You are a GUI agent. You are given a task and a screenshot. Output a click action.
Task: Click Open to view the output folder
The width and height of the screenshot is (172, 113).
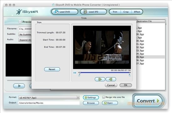tap(110, 103)
